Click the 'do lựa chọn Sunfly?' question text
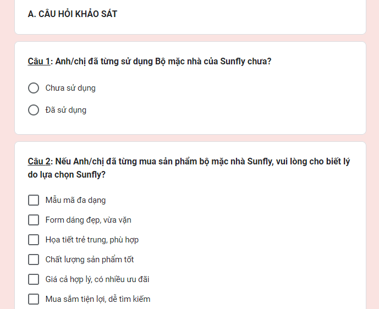This screenshot has height=309, width=379. coord(67,175)
